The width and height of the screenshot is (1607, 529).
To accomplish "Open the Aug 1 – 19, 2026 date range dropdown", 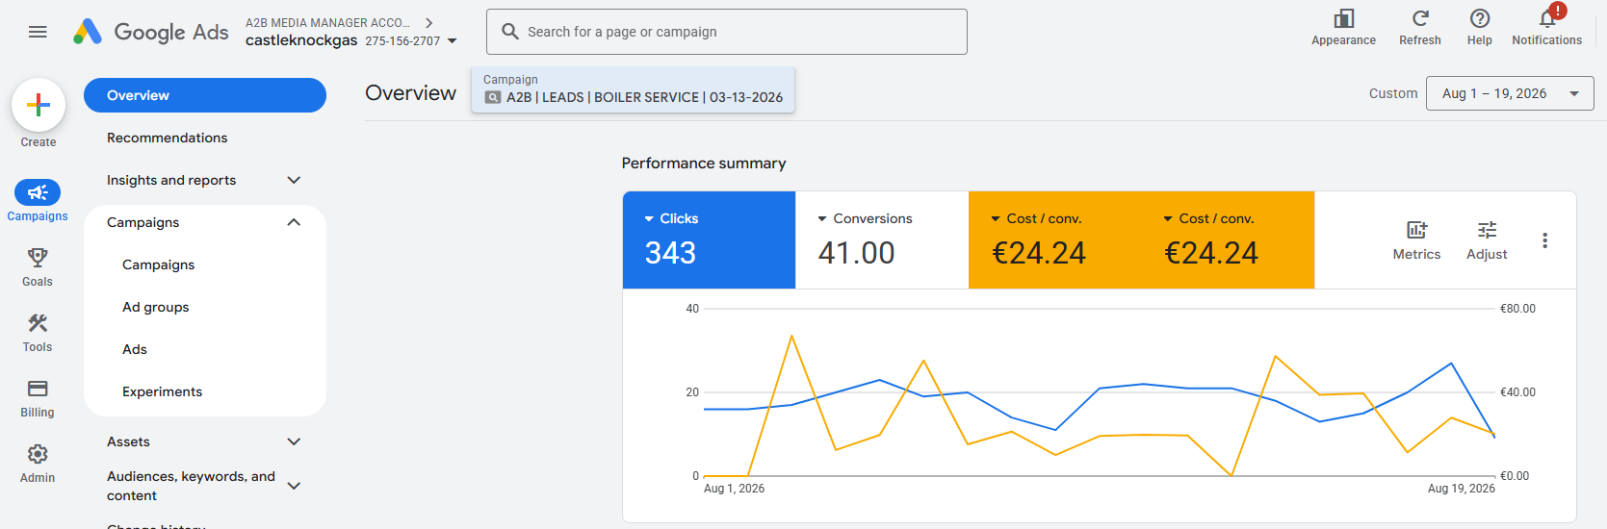I will click(x=1510, y=93).
